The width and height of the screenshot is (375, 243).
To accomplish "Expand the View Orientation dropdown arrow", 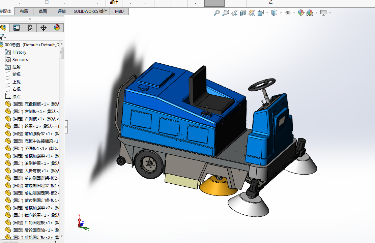I will pos(267,13).
